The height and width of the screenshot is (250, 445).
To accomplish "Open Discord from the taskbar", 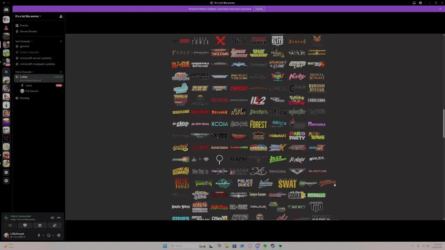I will 257,246.
